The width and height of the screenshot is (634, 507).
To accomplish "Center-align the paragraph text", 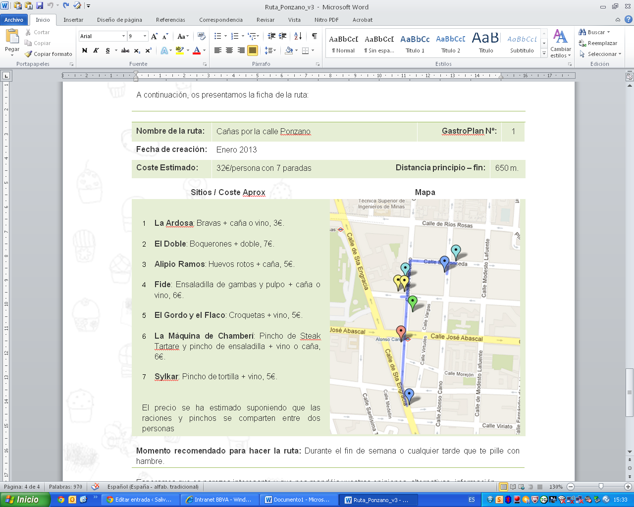I will coord(229,51).
